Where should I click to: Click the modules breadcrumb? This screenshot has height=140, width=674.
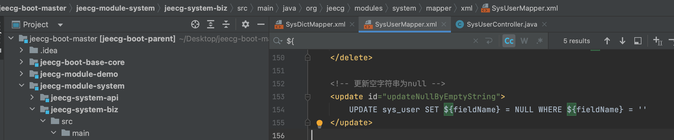[x=368, y=8]
